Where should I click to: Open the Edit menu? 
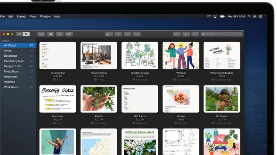coord(11,16)
